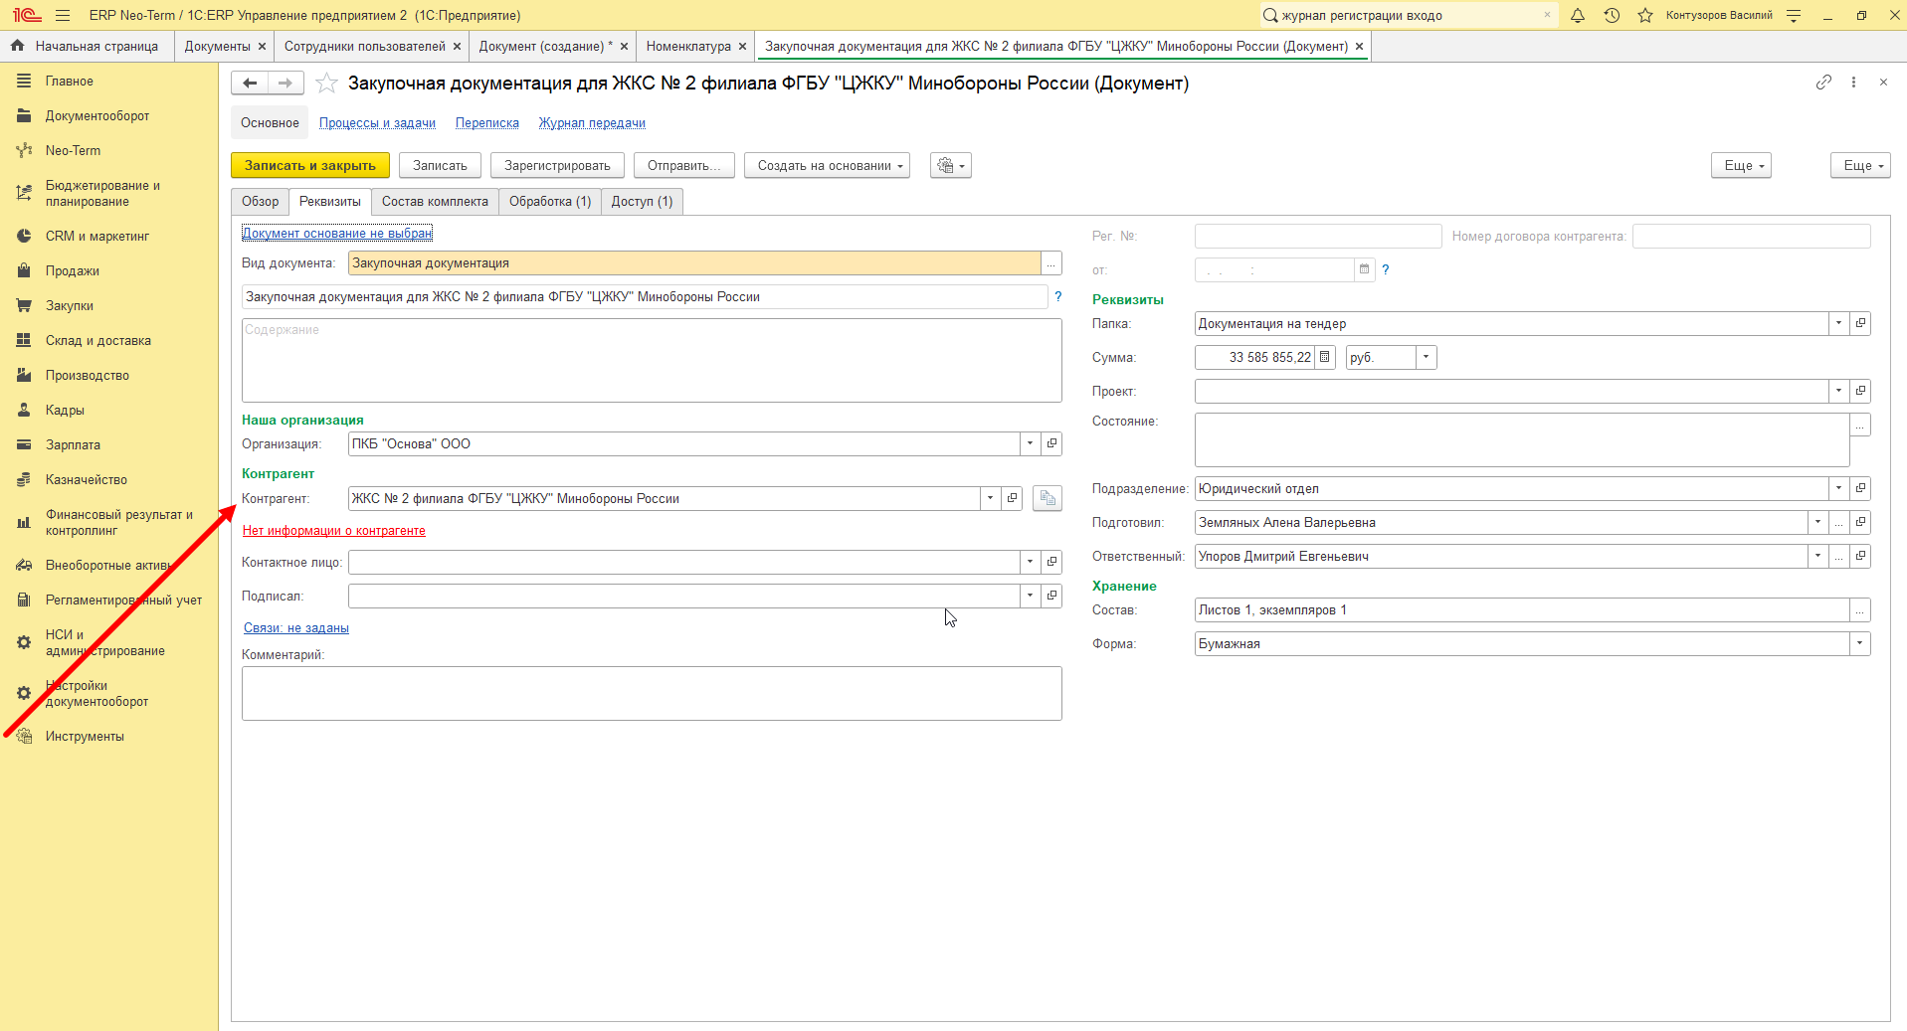The image size is (1907, 1031).
Task: Open favorites star in title bar
Action: coord(1645,15)
